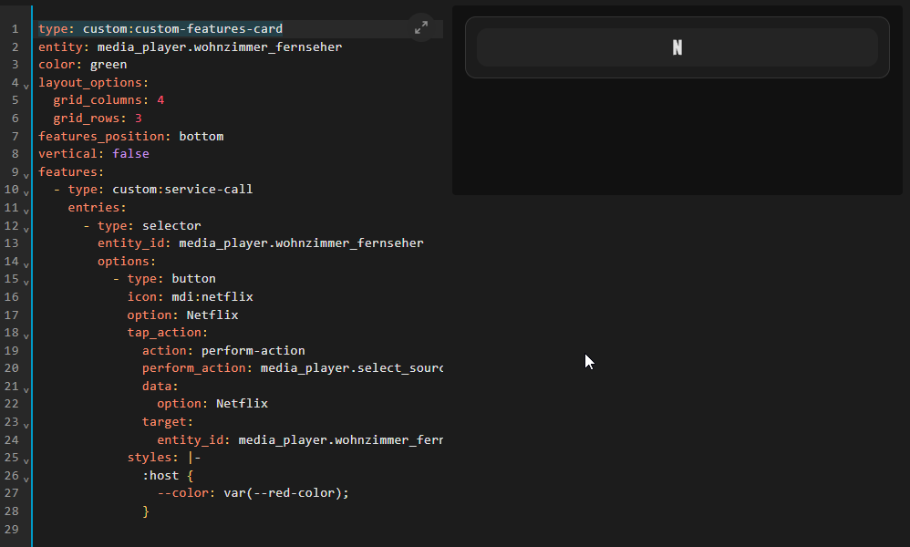Fold the entries block at line 11
This screenshot has height=547, width=910.
tap(26, 210)
